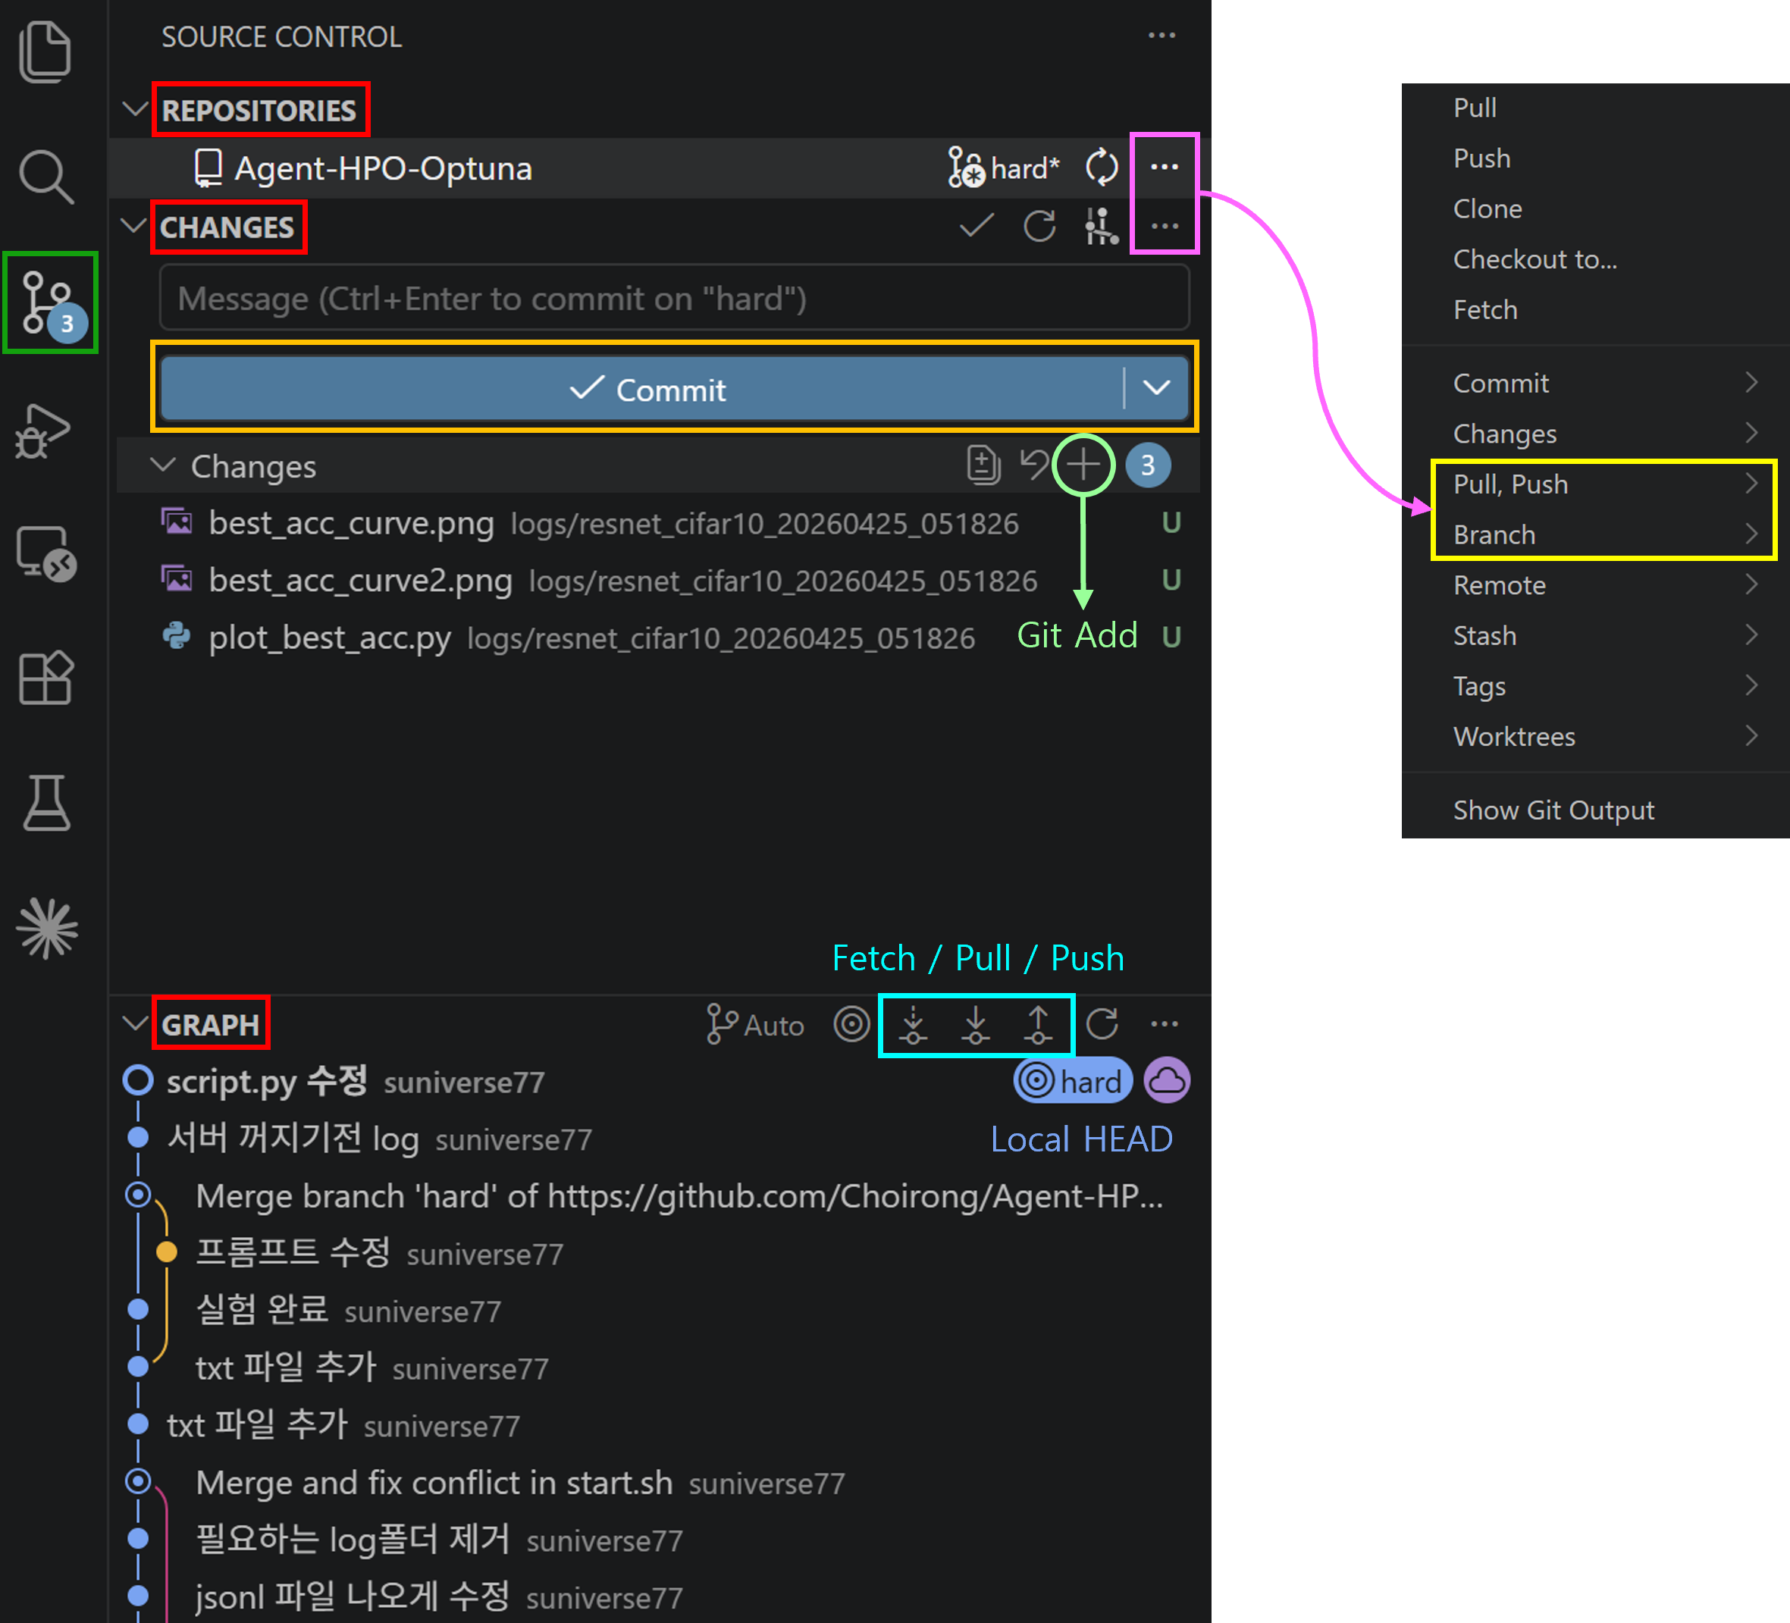
Task: Stage all changes with the plus icon
Action: [x=1083, y=465]
